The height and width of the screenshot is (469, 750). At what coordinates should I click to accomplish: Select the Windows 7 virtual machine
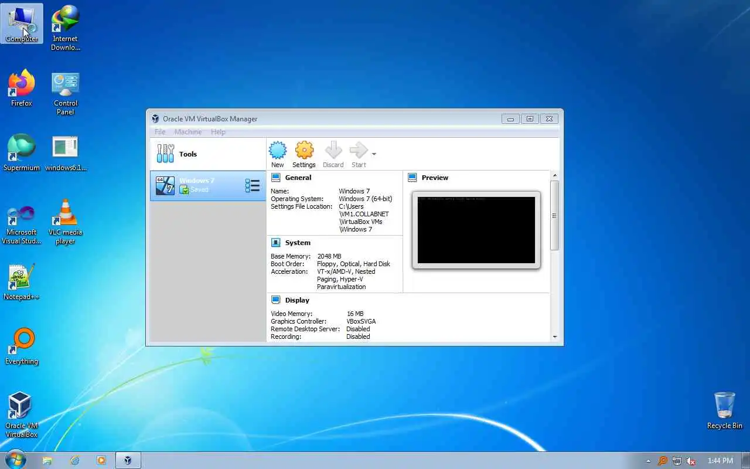tap(208, 185)
